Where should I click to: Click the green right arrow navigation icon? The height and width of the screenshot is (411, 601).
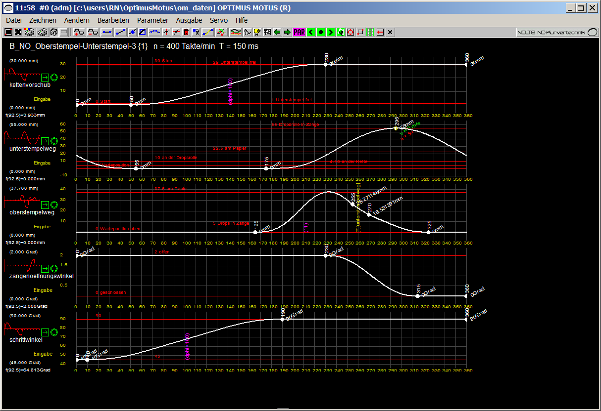coord(287,32)
